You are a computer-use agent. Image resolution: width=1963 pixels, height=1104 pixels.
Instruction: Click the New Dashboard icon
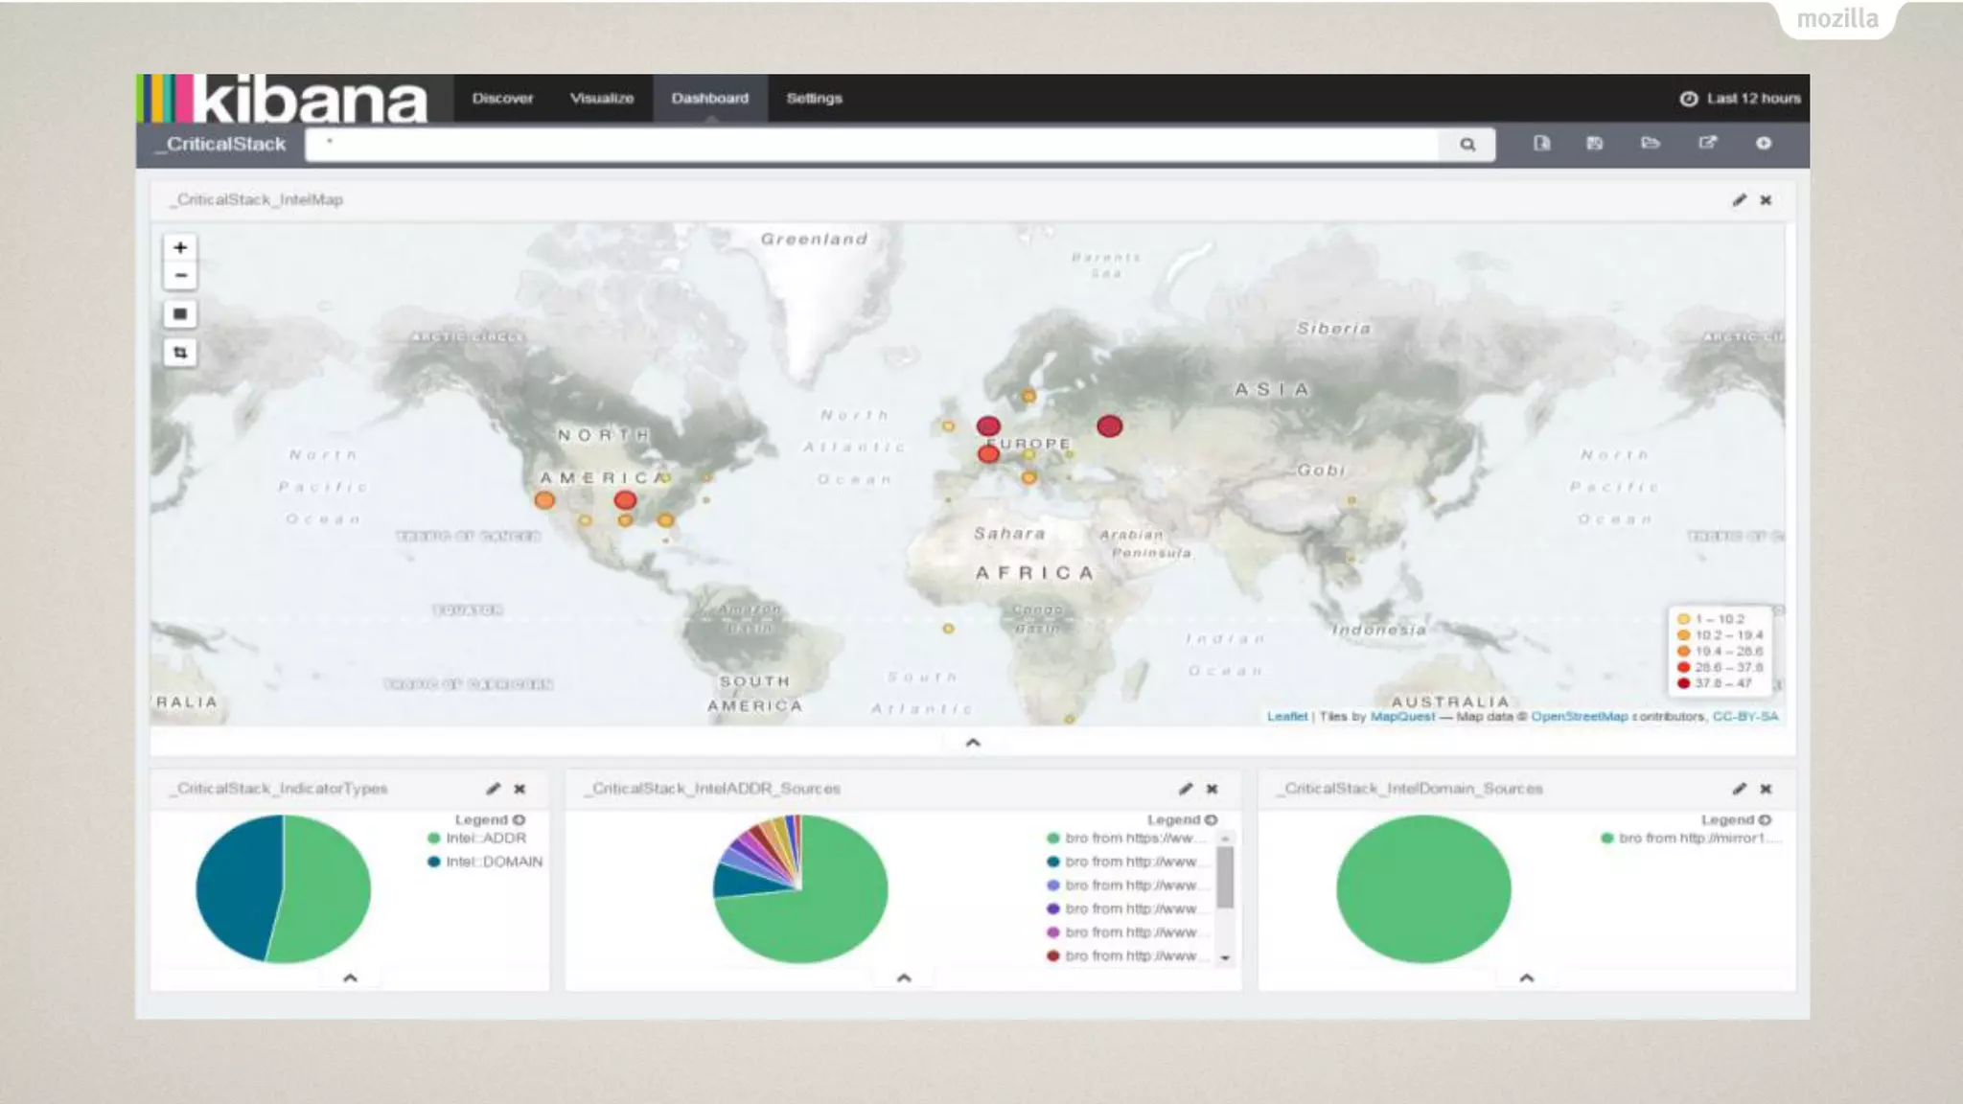pos(1541,144)
